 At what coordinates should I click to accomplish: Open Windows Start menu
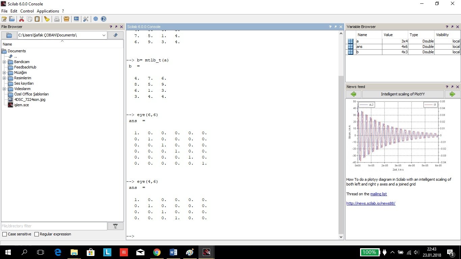click(x=8, y=252)
